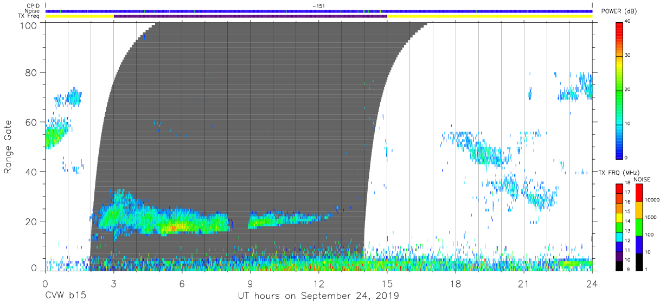Viewport: 666px width, 307px height.
Task: Select the -151 CPID value
Action: click(318, 5)
